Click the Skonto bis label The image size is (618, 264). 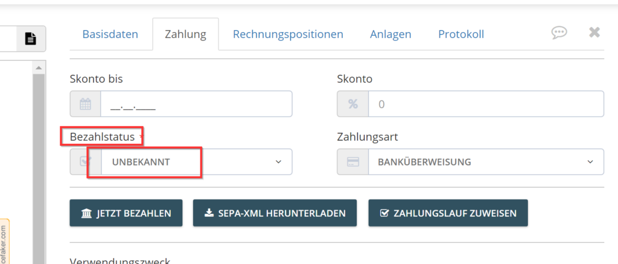[x=96, y=79]
